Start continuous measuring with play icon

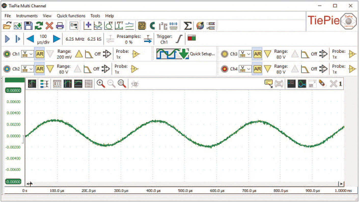(x=7, y=39)
